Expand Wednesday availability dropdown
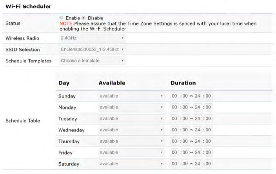This screenshot has width=276, height=174. click(x=131, y=130)
